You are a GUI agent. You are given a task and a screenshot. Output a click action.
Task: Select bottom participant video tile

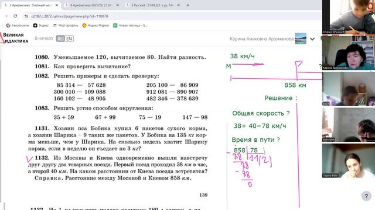349,160
